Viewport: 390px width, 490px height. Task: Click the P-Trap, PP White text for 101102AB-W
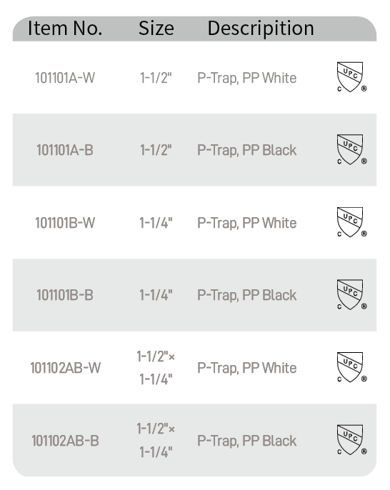click(247, 368)
